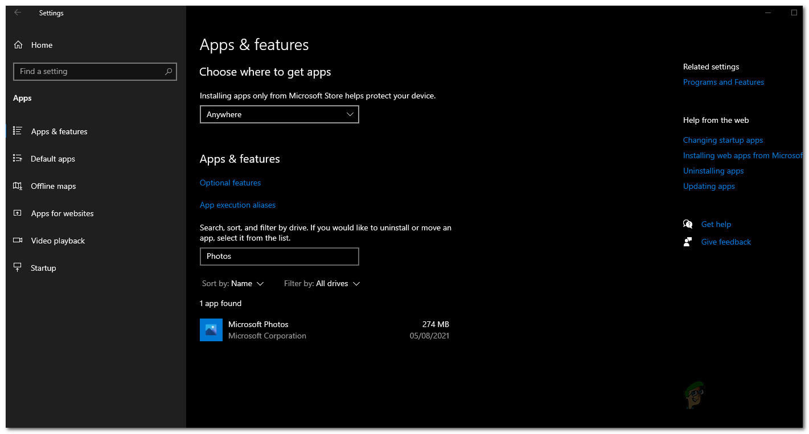Image resolution: width=809 pixels, height=434 pixels.
Task: Open the Give feedback link
Action: (726, 242)
